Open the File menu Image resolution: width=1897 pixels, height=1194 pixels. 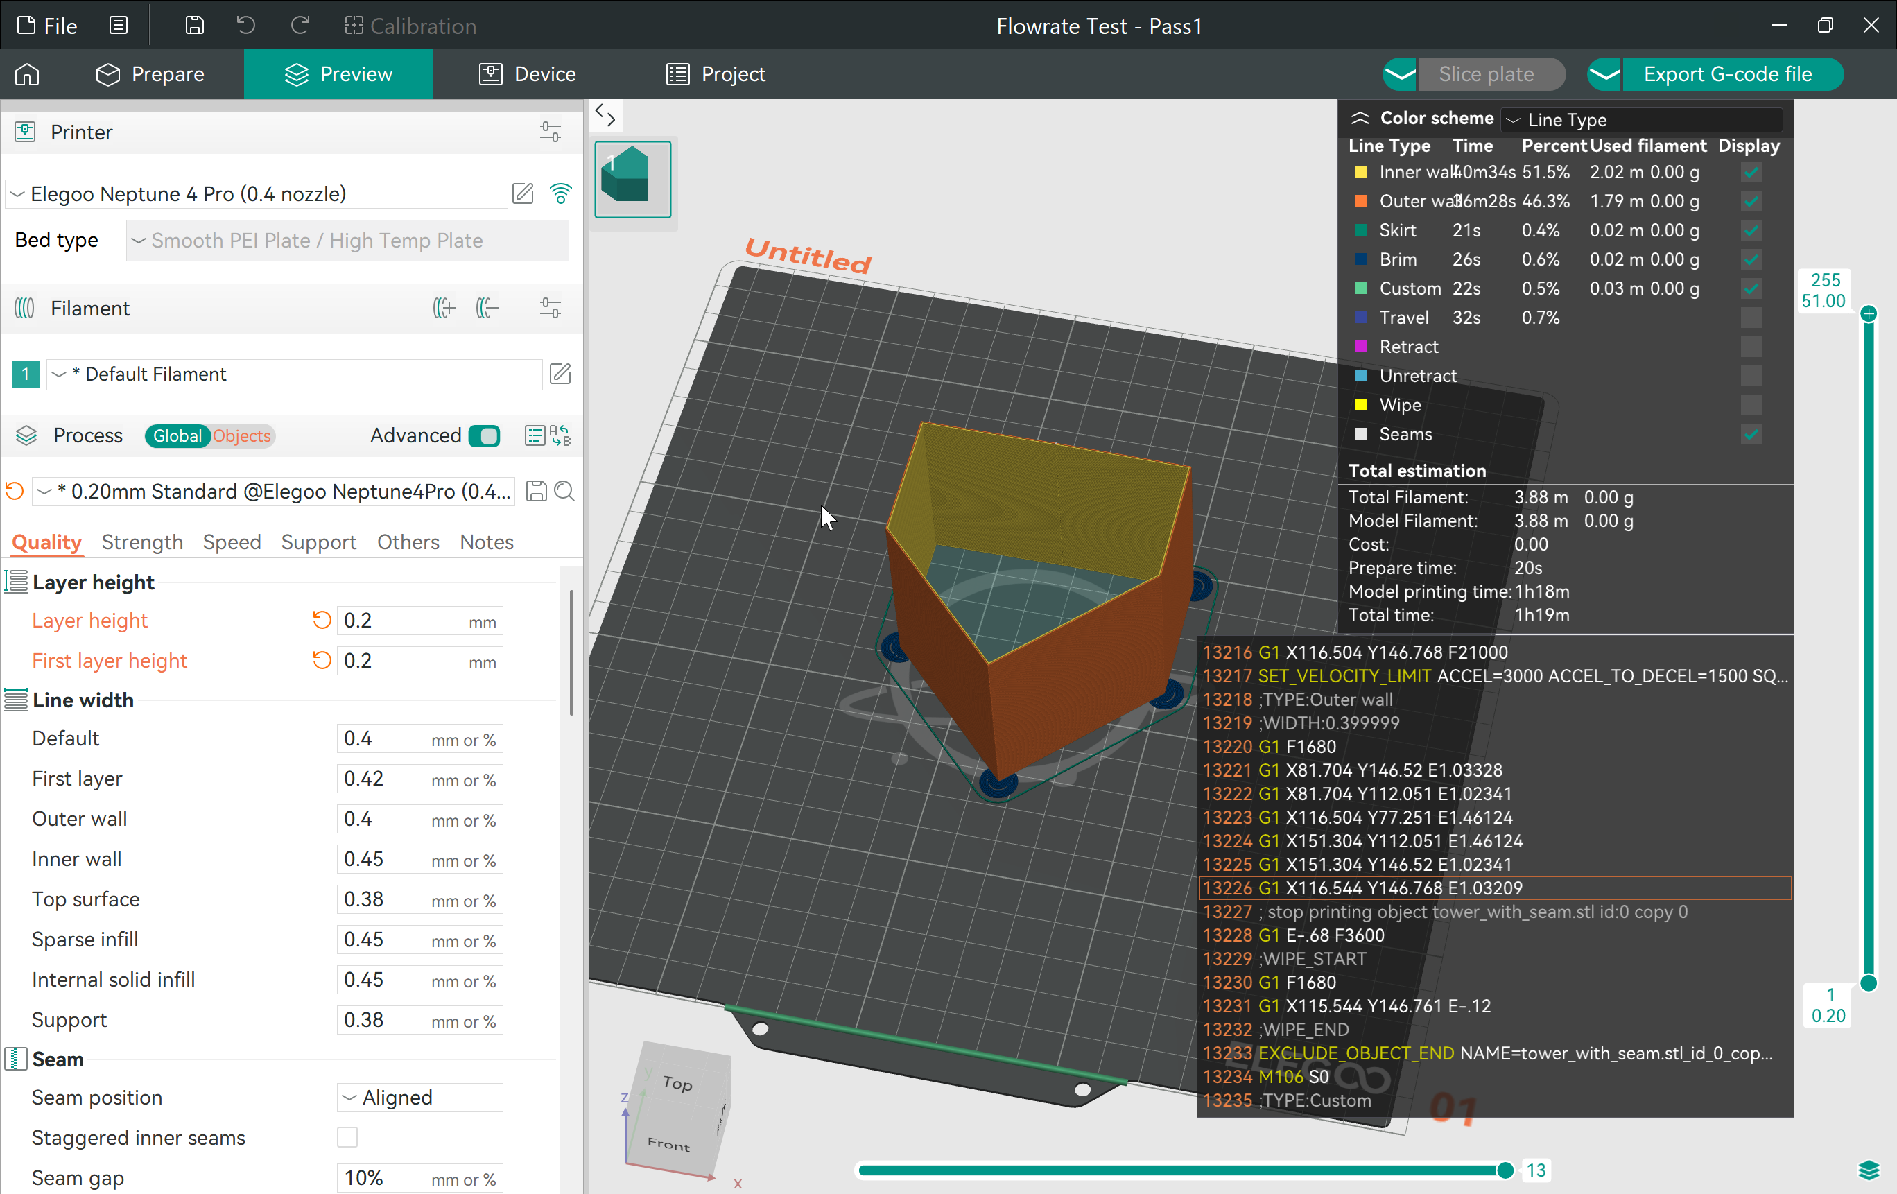click(47, 26)
